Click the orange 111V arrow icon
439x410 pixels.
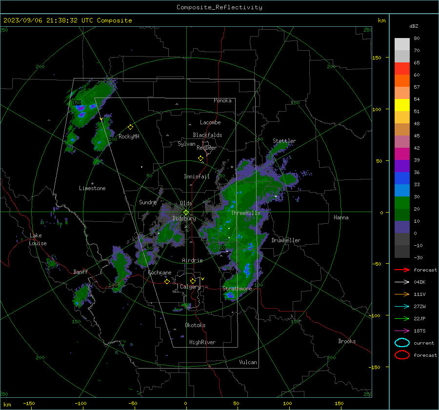point(402,294)
